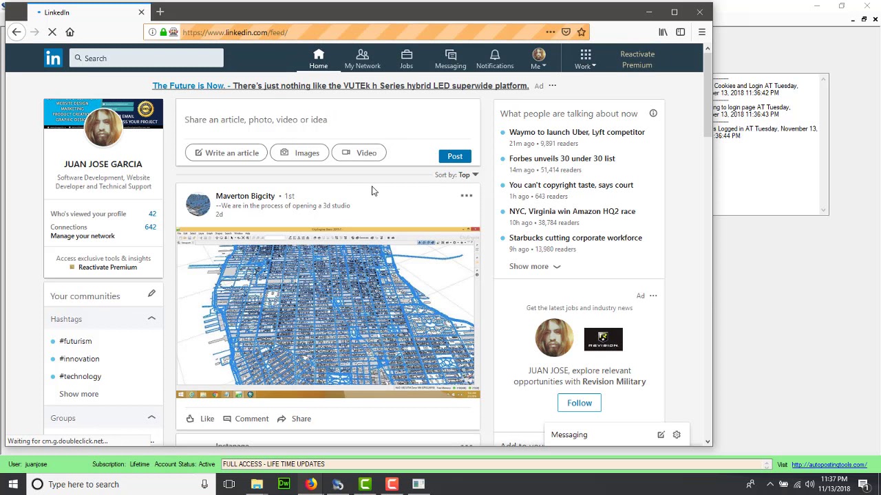This screenshot has width=881, height=495.
Task: Open Juan Jose Garcia profile name
Action: 103,164
